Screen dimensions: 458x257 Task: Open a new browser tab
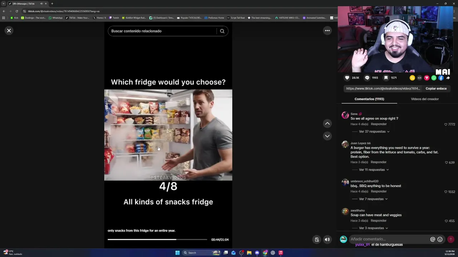52,4
